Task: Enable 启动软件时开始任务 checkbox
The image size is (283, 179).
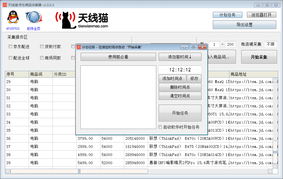Action: (x=160, y=127)
